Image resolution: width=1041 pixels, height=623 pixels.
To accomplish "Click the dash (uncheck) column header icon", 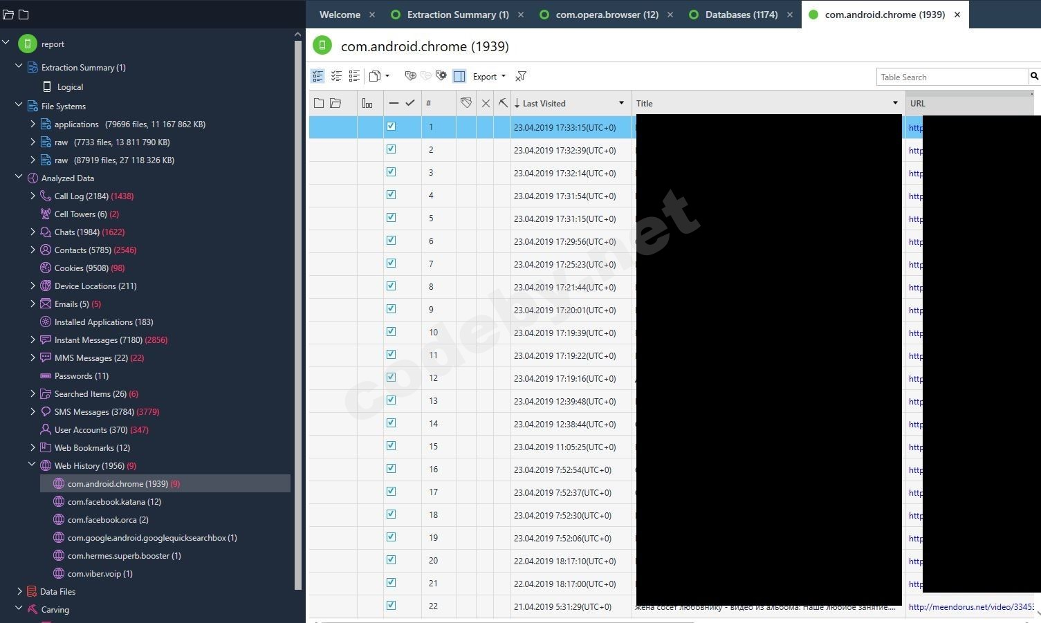I will pos(394,103).
